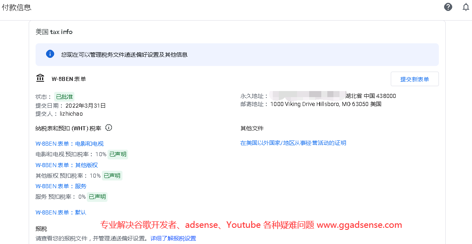The width and height of the screenshot is (472, 244).
Task: Click the 报税 section heading
Action: tap(41, 229)
